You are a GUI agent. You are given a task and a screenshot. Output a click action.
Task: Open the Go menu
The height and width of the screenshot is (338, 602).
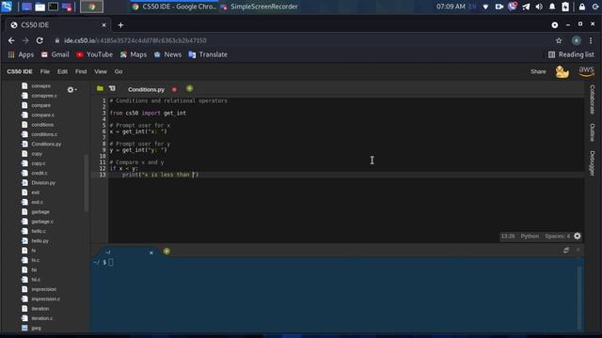pos(119,71)
